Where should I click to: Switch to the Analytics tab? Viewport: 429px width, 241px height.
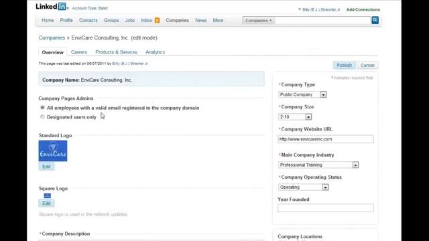tap(155, 52)
